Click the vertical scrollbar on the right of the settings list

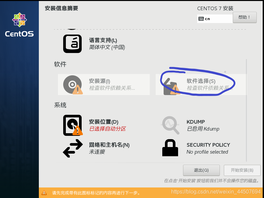pos(246,111)
